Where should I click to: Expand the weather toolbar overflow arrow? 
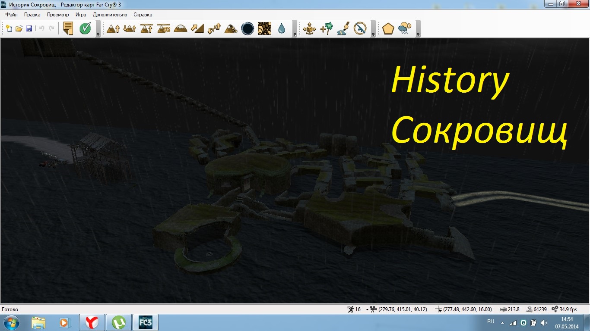(418, 34)
